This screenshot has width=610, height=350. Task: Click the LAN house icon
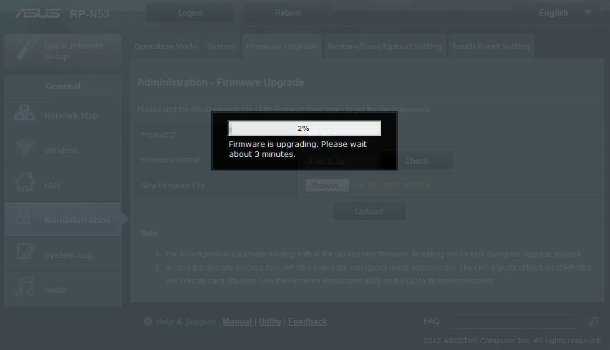point(25,184)
